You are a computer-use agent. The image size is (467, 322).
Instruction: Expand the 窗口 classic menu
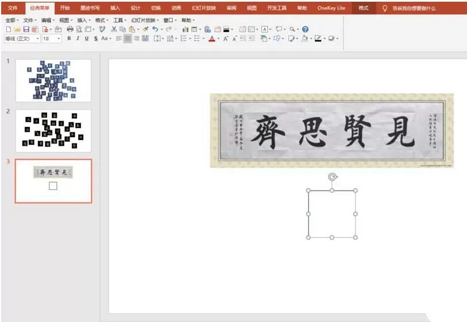coord(170,20)
